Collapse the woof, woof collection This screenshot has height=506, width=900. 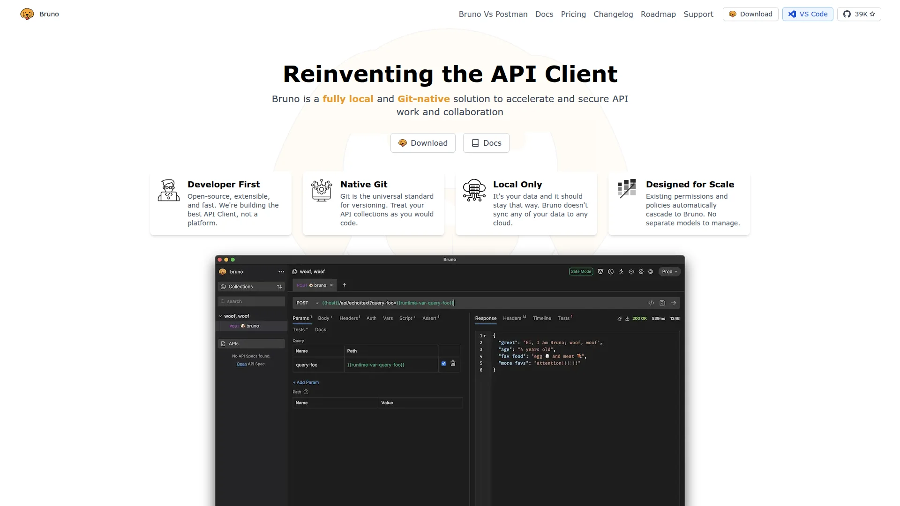(220, 316)
